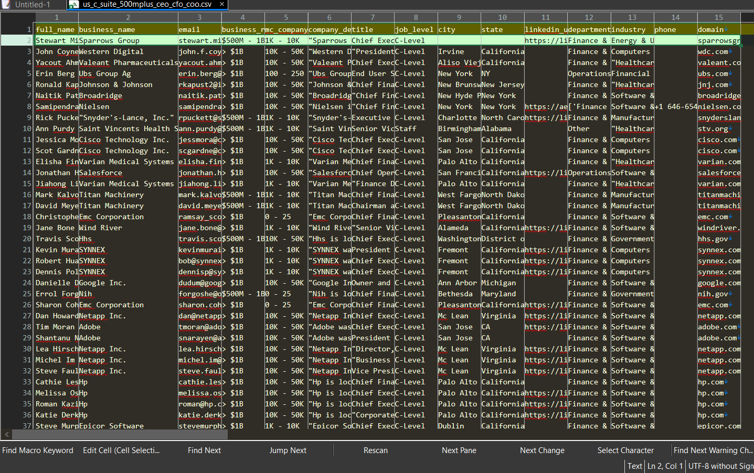Select row number 30 in the gutter
The image size is (754, 473).
[x=27, y=349]
